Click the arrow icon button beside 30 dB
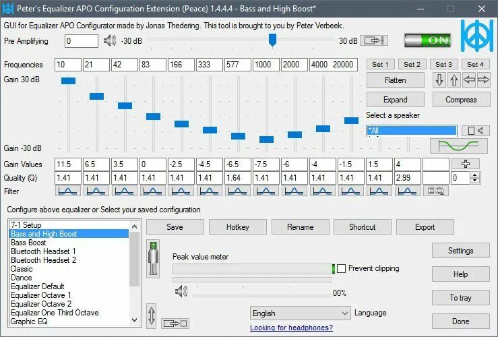The height and width of the screenshot is (337, 498). 374,40
